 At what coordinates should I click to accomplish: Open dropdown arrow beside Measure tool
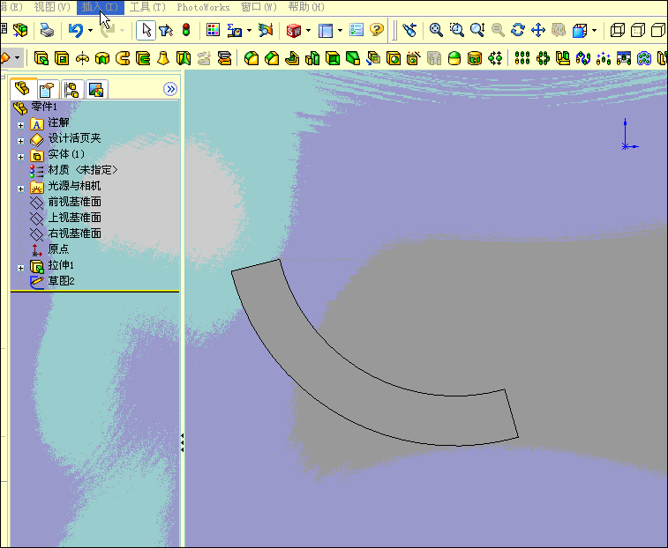pos(249,30)
